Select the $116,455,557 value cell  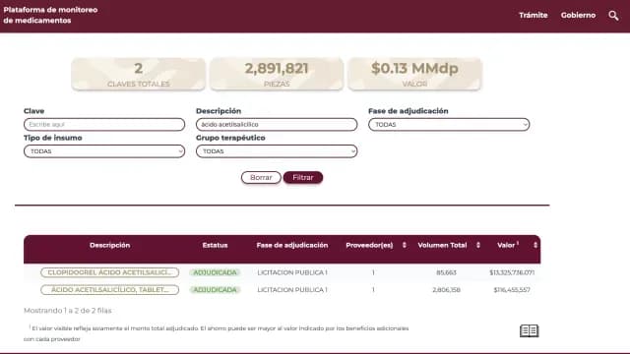tap(512, 290)
